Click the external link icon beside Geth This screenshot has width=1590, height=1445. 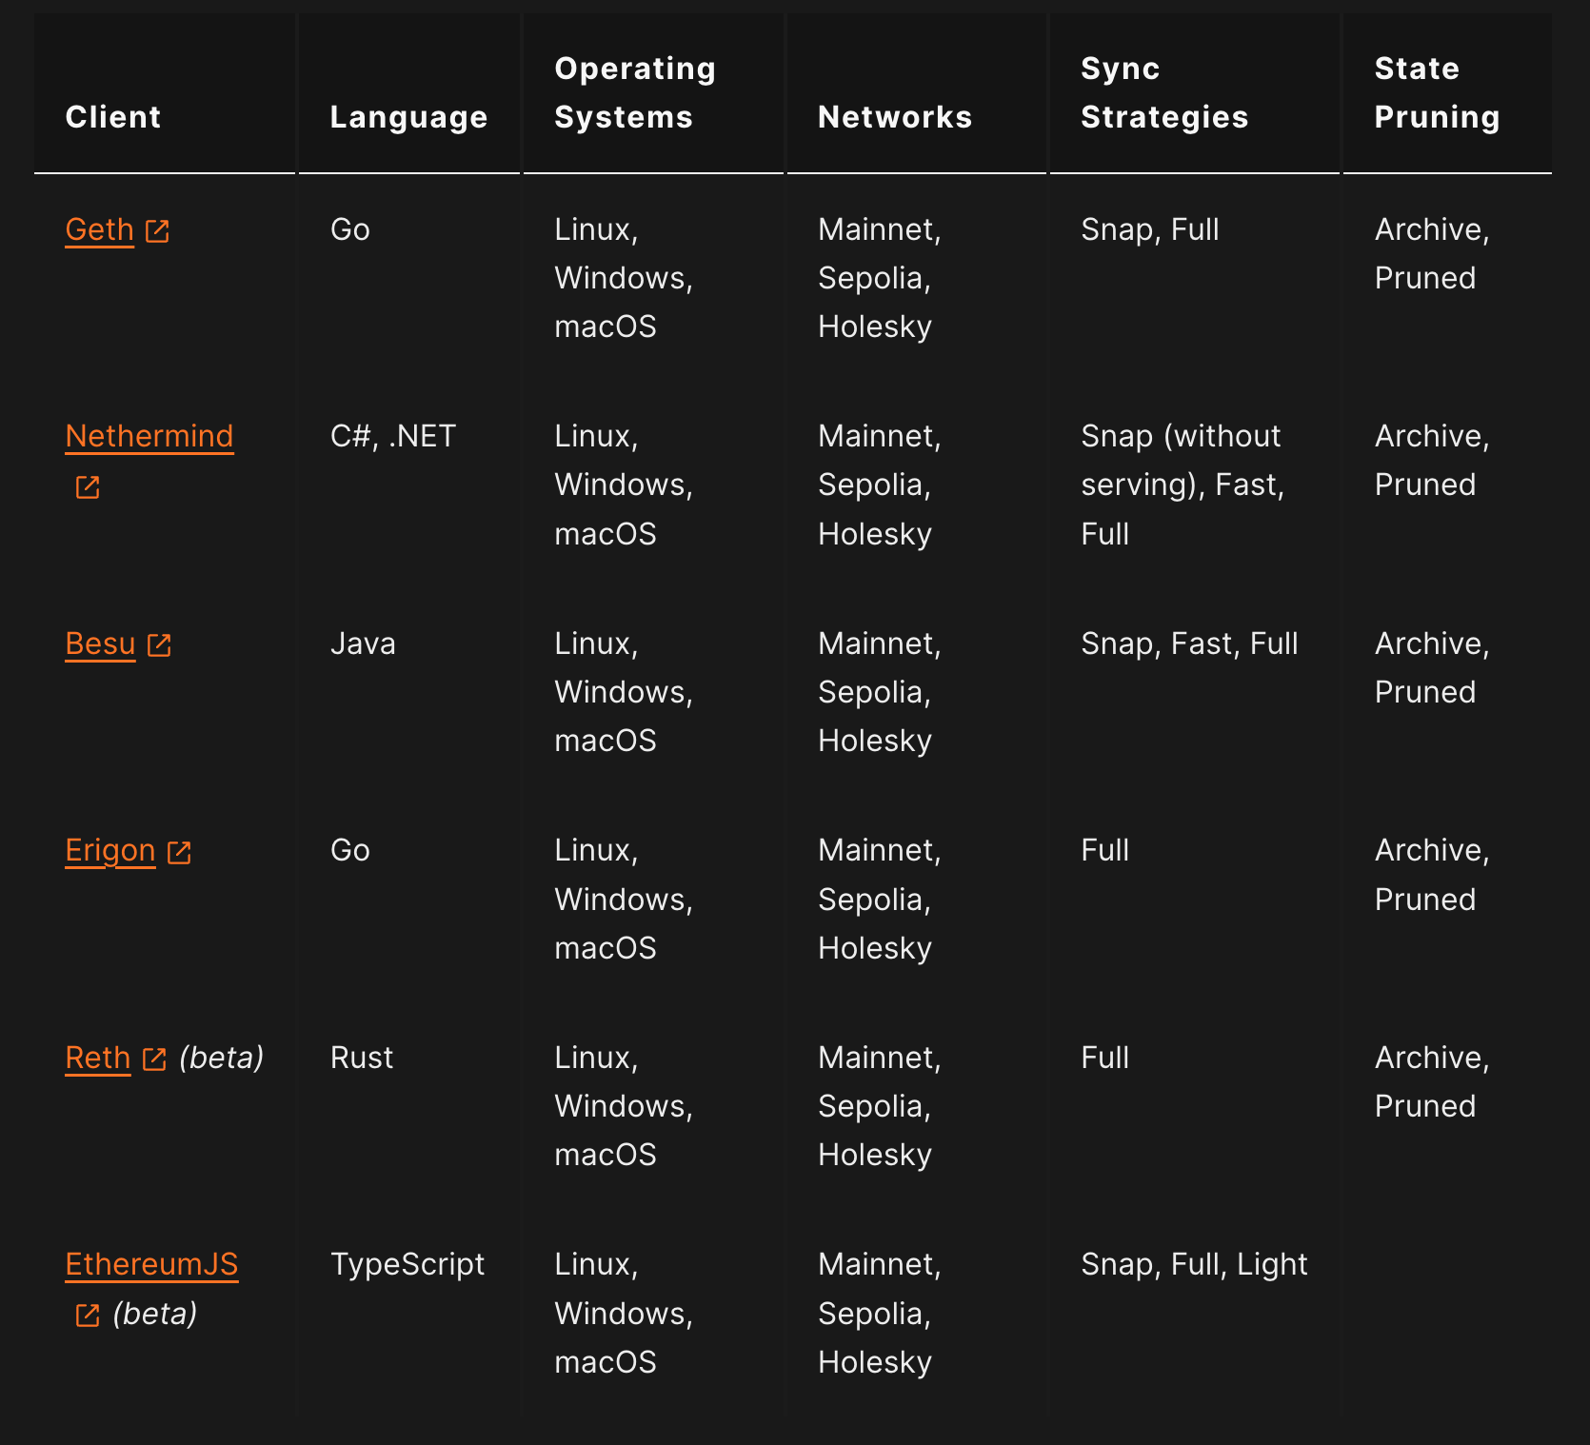pos(157,231)
